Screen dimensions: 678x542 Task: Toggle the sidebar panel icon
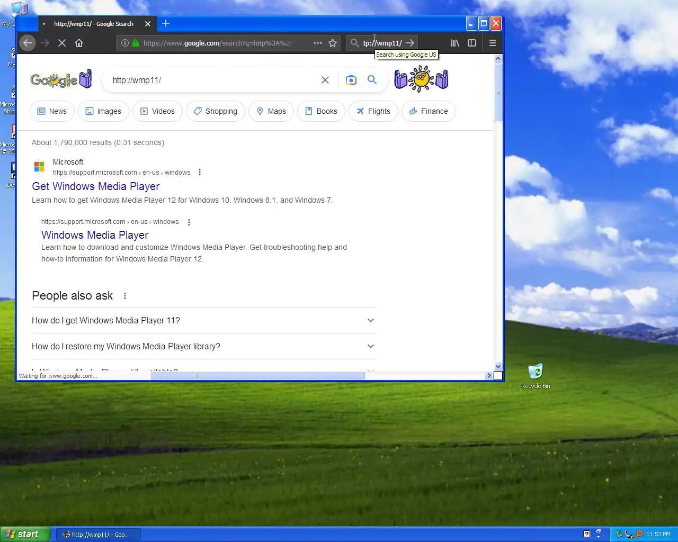click(x=472, y=43)
